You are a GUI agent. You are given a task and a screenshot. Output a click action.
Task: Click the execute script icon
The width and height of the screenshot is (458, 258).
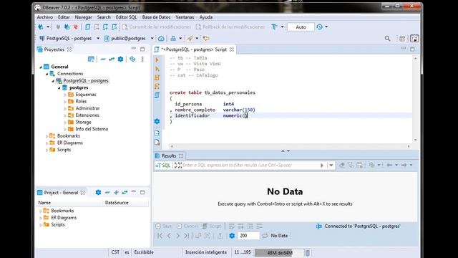157,77
